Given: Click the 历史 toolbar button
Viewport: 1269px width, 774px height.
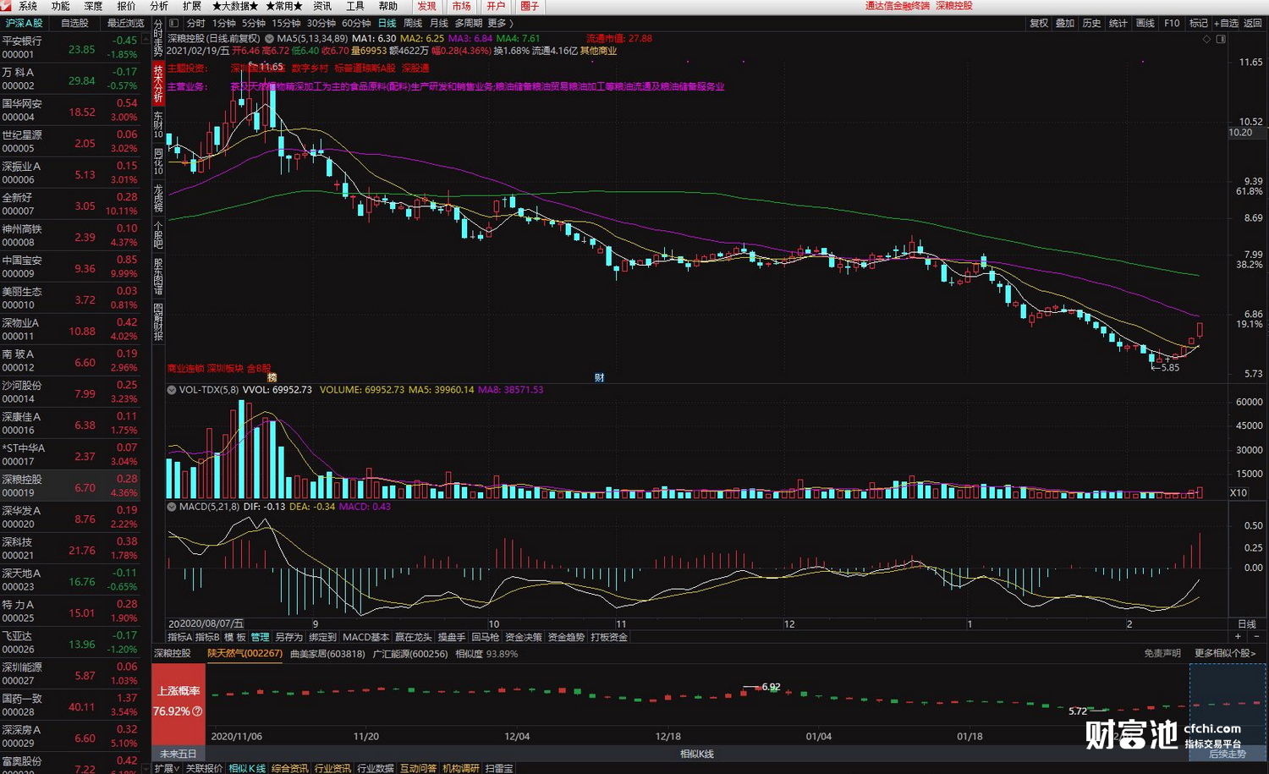Looking at the screenshot, I should point(1091,23).
